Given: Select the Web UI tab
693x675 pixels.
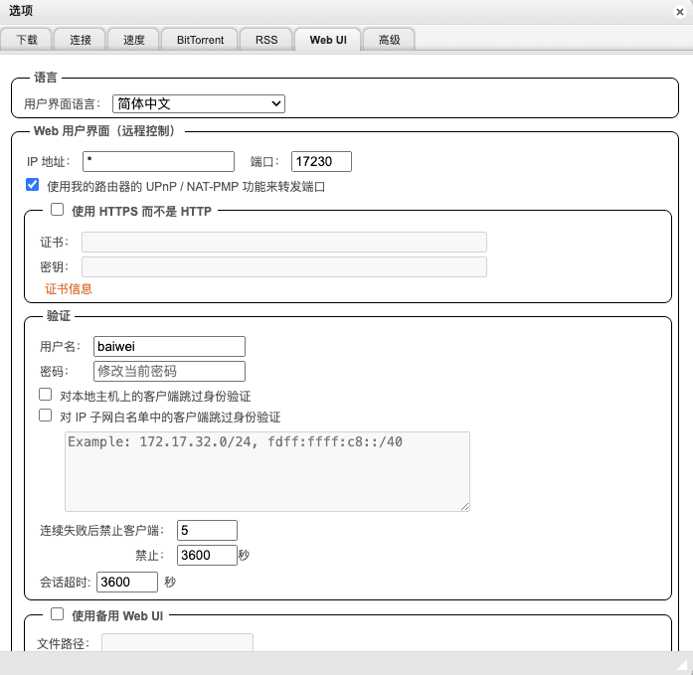Looking at the screenshot, I should 328,40.
